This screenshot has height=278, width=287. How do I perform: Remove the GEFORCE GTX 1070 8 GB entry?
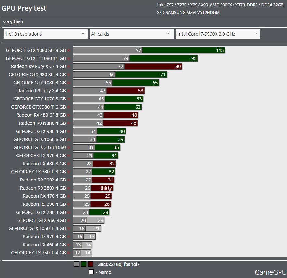tap(69, 99)
